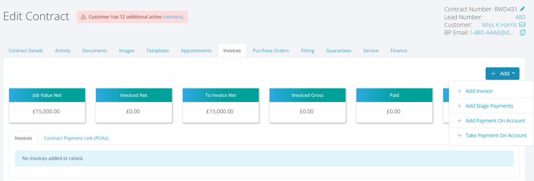Click the envelope icon next to Miss K Harris

pos(522,25)
